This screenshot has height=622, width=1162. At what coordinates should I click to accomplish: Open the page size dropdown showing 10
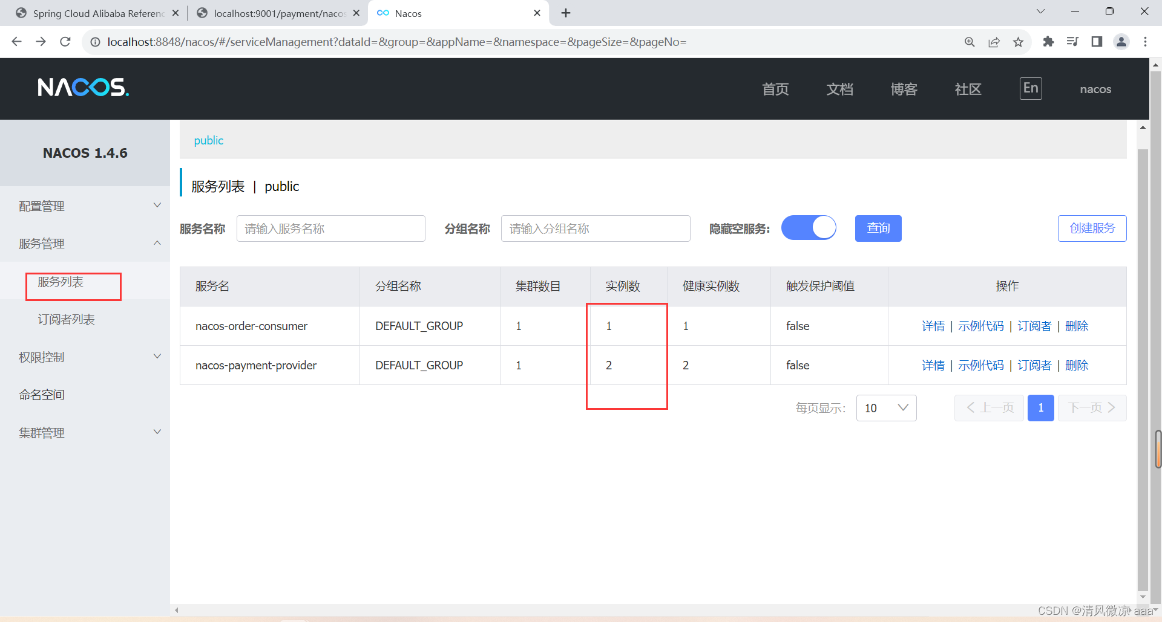[886, 408]
